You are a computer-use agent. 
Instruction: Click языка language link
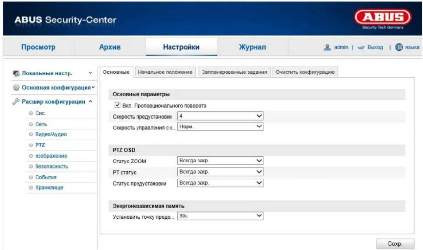(x=413, y=48)
